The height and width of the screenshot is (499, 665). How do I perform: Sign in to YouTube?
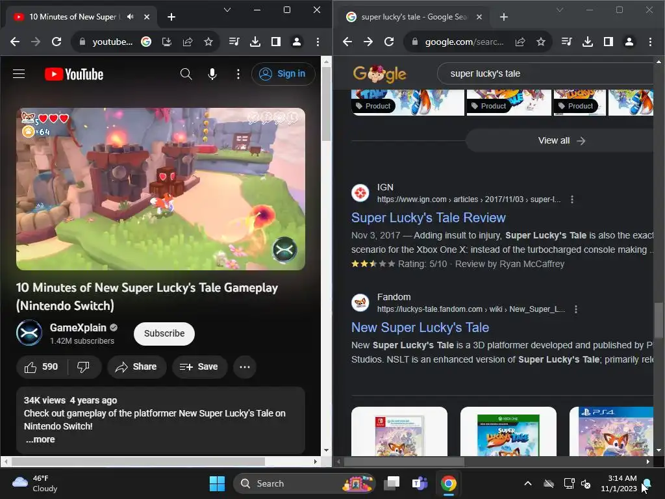[x=283, y=74]
